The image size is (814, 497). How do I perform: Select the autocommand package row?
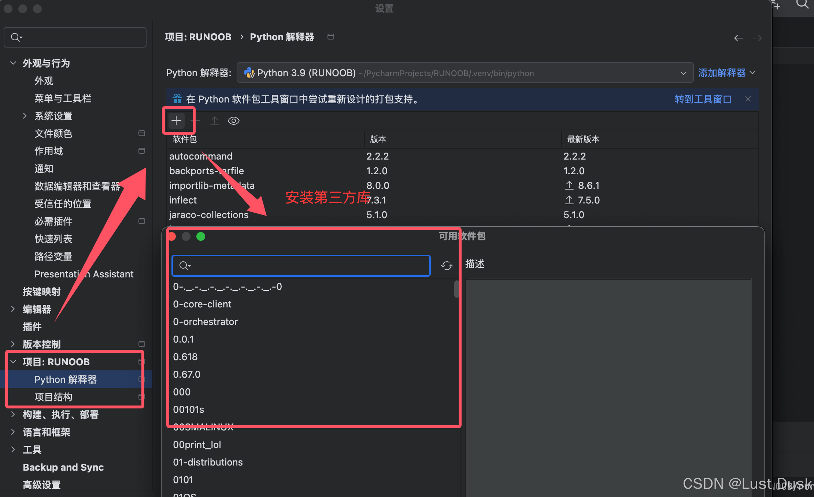click(462, 156)
